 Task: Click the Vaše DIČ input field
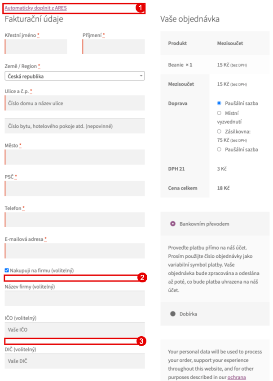pyautogui.click(x=75, y=361)
